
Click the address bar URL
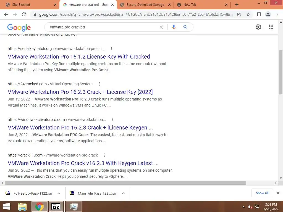click(136, 14)
